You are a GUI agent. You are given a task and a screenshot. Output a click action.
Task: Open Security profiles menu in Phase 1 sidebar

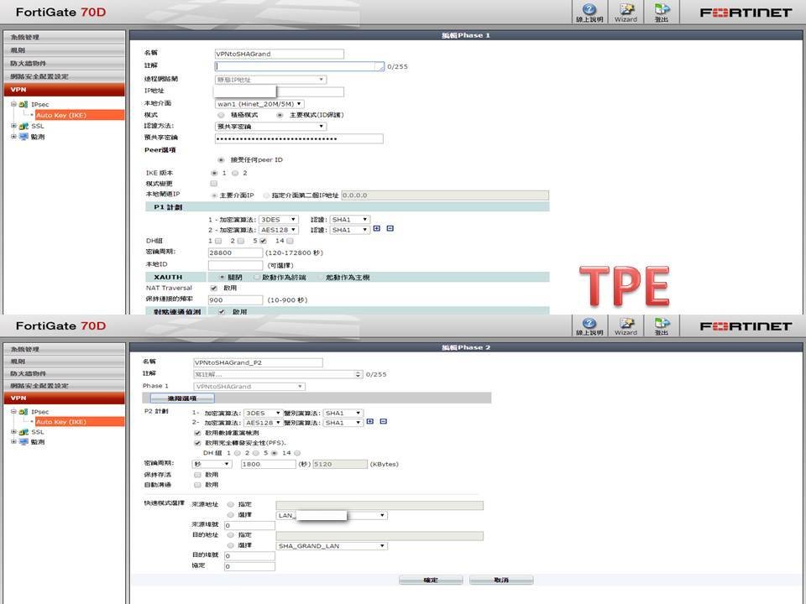65,76
